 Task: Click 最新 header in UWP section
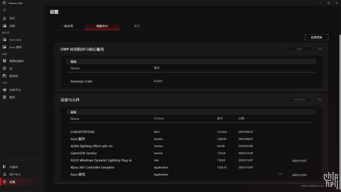click(191, 62)
